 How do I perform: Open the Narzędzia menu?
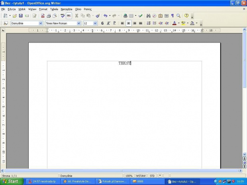67,9
